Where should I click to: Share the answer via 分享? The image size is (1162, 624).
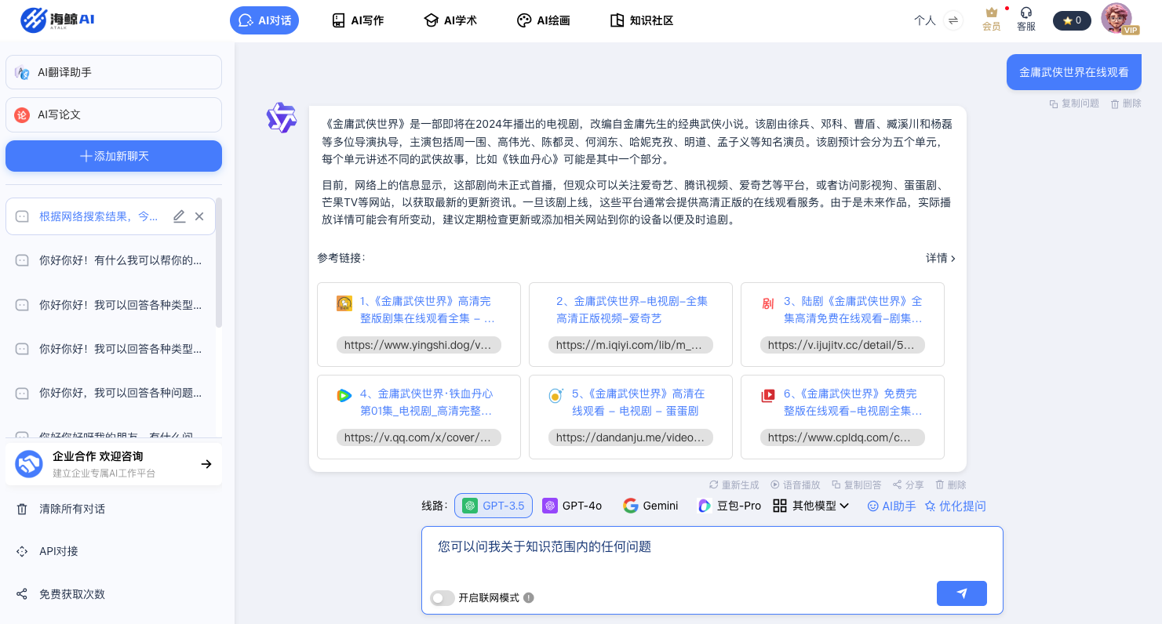coord(909,485)
